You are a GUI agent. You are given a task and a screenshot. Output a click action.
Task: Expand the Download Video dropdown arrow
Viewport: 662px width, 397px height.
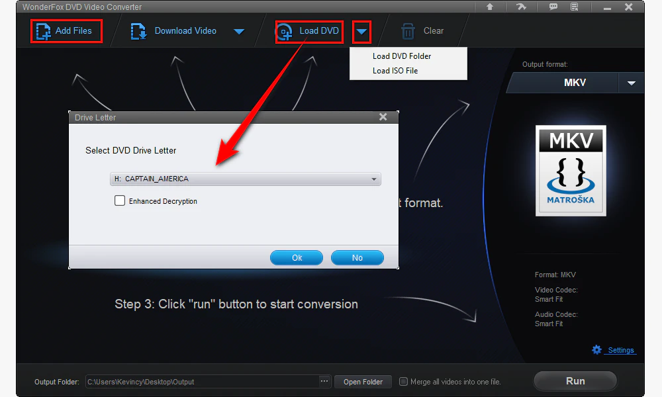[239, 31]
